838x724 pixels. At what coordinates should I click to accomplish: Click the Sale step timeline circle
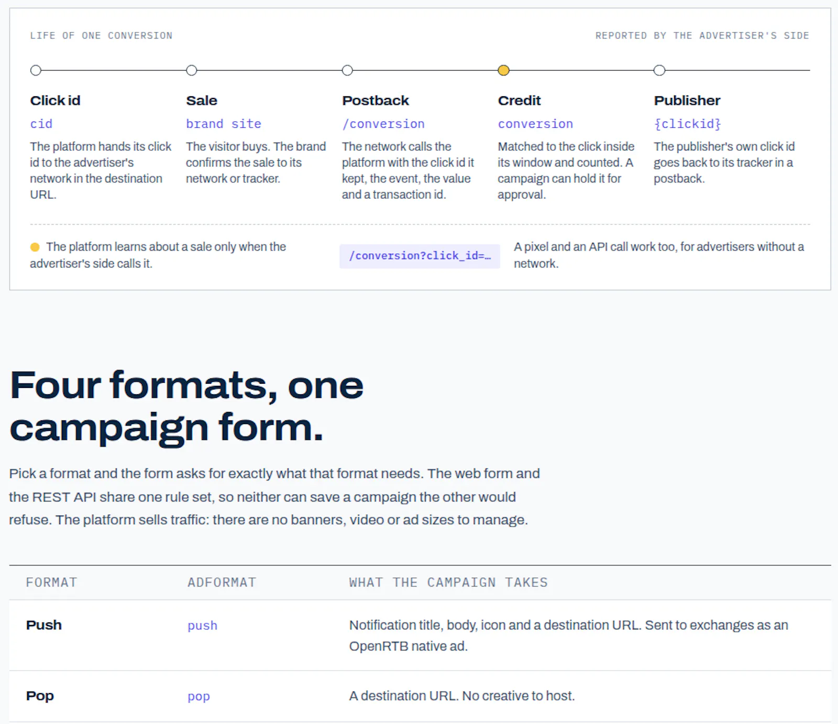[x=192, y=70]
